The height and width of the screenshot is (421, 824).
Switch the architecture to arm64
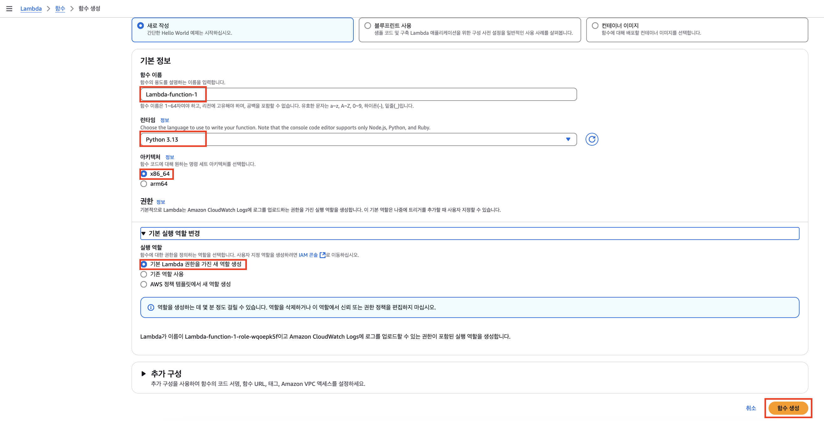click(x=143, y=184)
